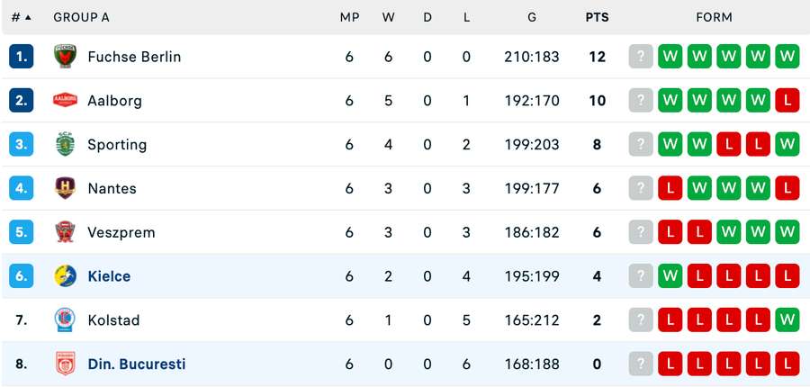Screen dimensions: 810x387
Task: Open the Kielce team page link
Action: tap(109, 276)
